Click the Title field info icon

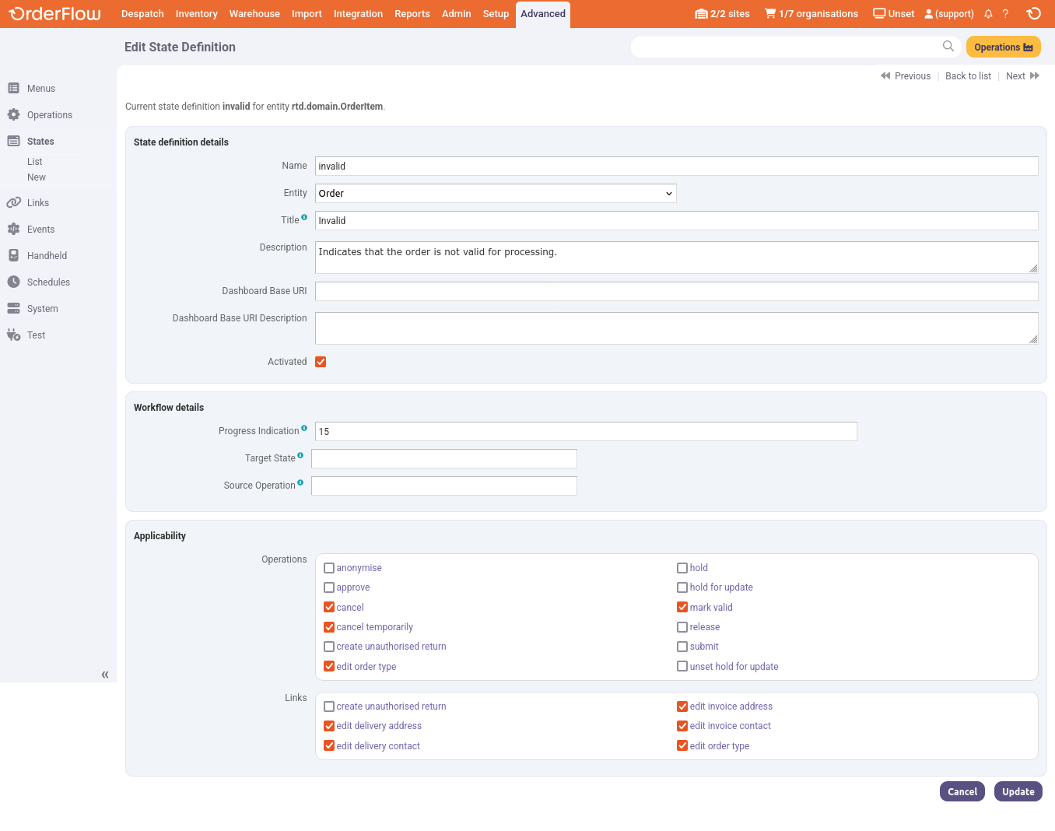304,218
